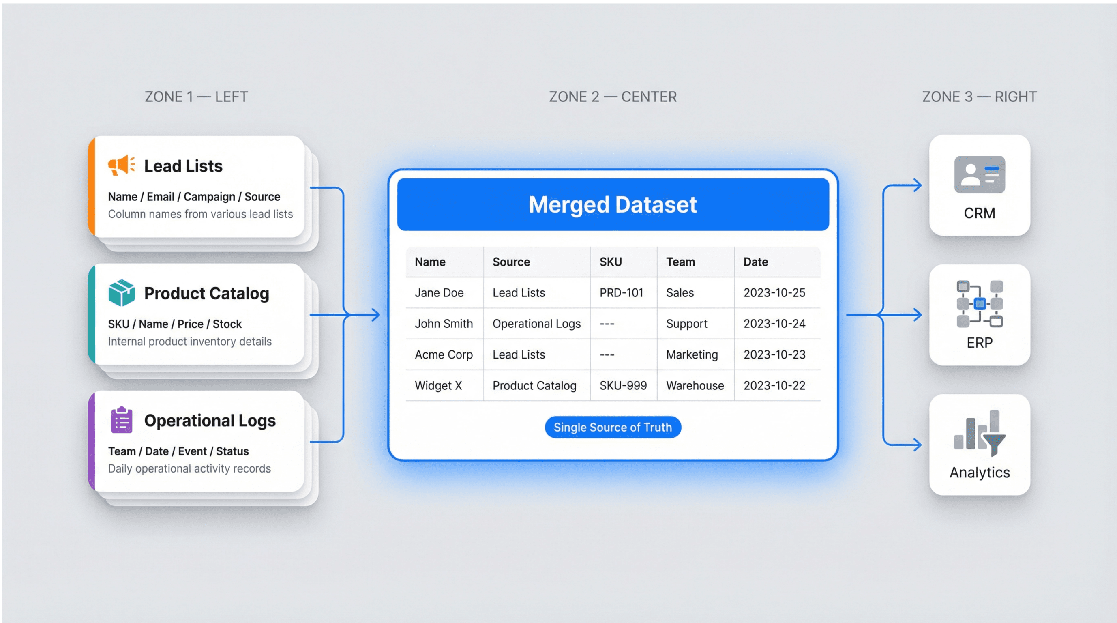The width and height of the screenshot is (1117, 623).
Task: Select the teal box icon on Product Catalog card
Action: pyautogui.click(x=122, y=293)
